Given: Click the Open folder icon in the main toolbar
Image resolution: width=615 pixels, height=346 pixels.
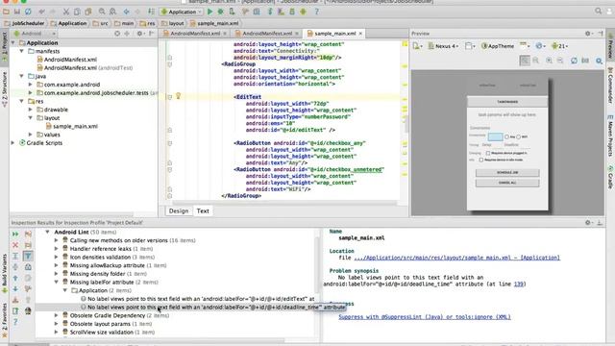Looking at the screenshot, I should coord(6,12).
